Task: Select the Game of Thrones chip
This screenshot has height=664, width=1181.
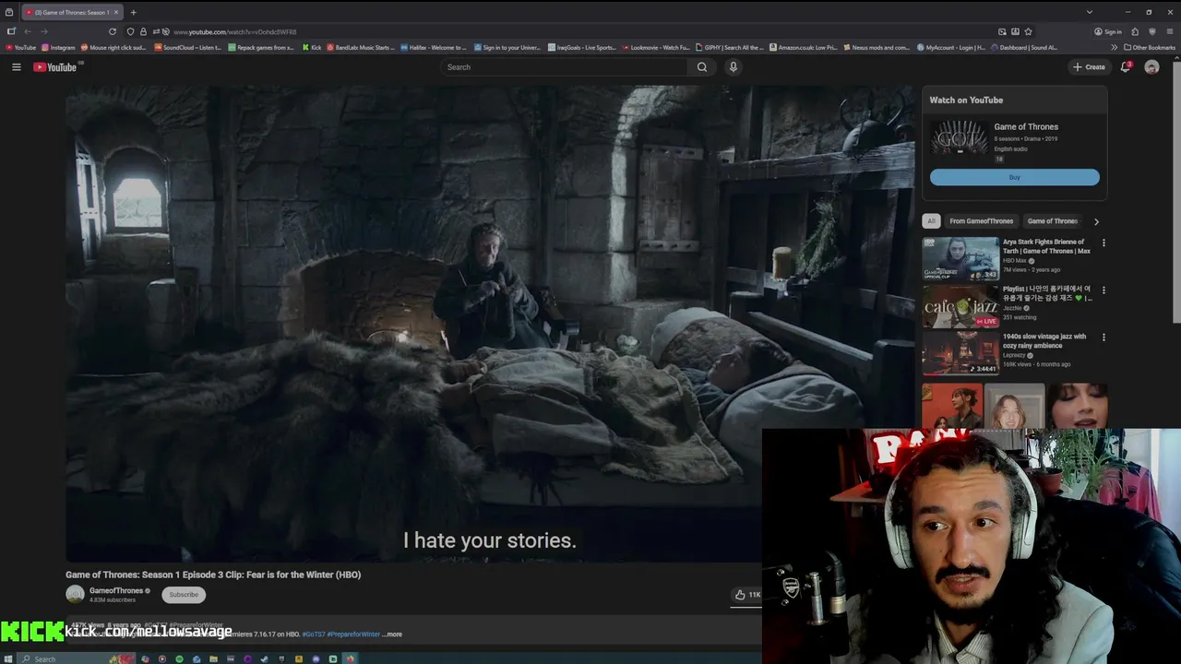Action: pos(1053,221)
